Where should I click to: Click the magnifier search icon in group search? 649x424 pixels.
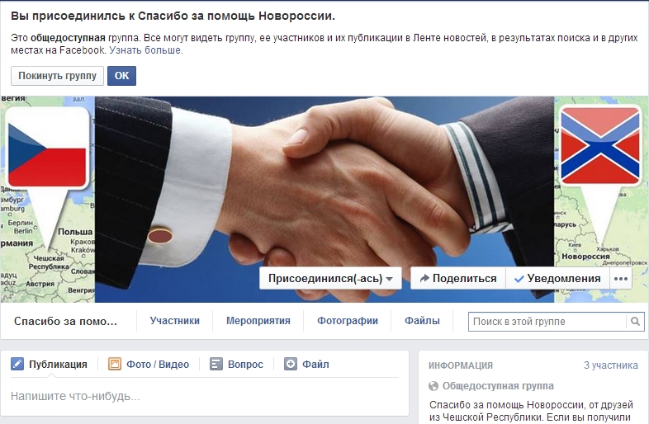[x=635, y=322]
